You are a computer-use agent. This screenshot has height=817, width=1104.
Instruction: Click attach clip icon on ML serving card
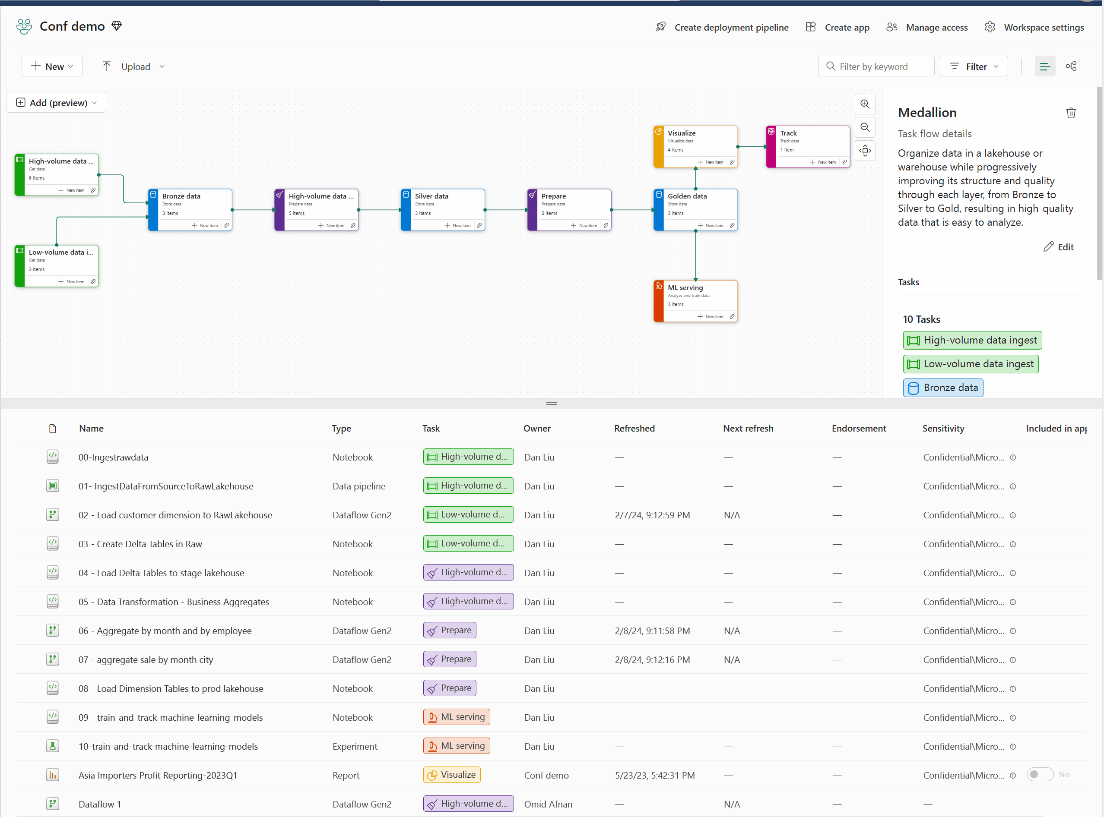(x=732, y=316)
